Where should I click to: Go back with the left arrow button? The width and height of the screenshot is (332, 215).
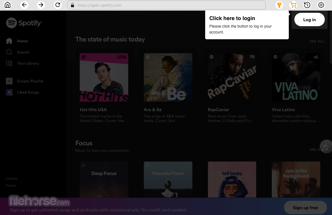point(24,5)
